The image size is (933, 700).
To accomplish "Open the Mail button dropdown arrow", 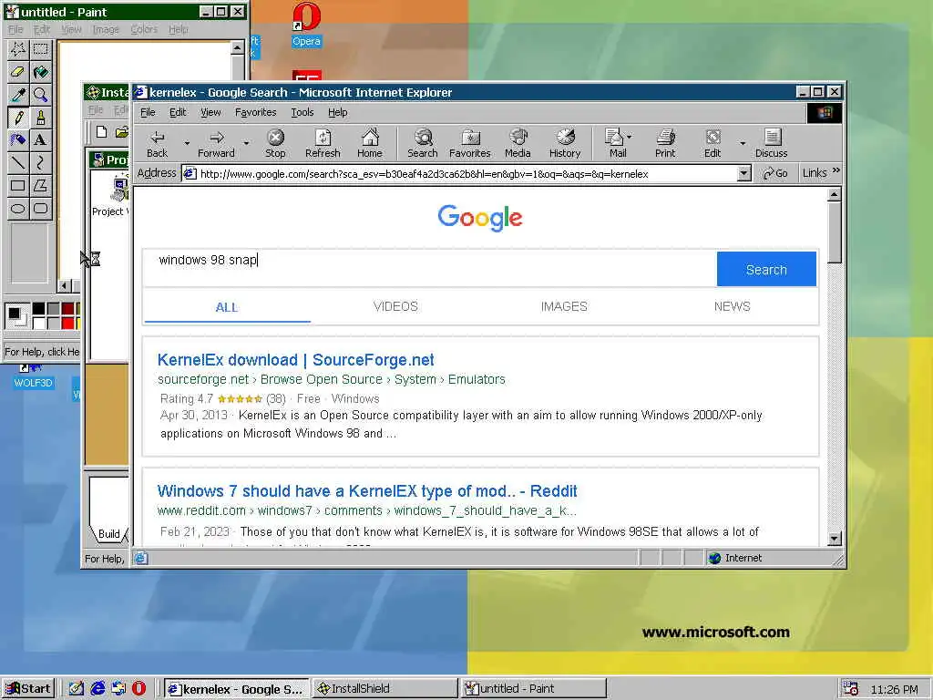I will (630, 137).
